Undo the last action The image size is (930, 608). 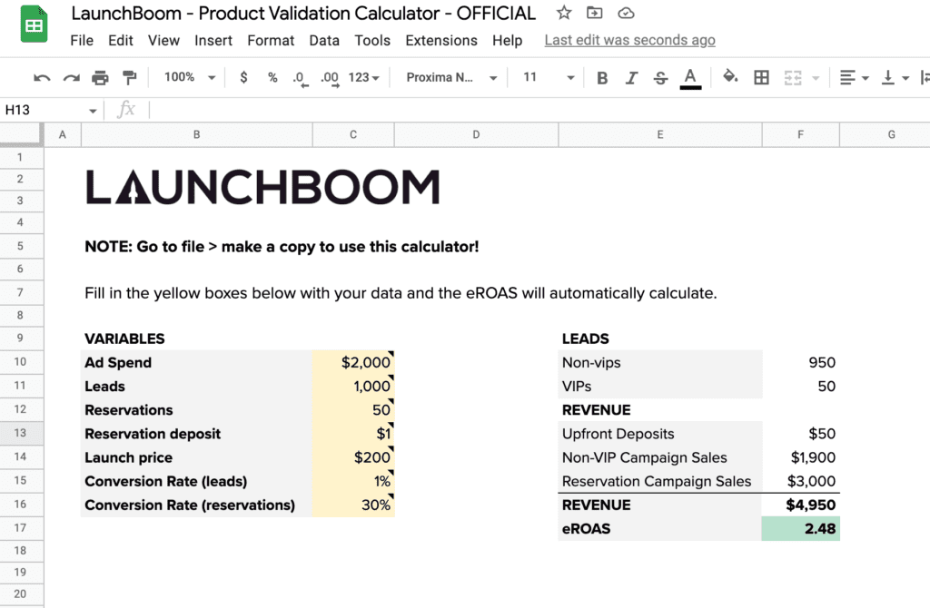42,78
